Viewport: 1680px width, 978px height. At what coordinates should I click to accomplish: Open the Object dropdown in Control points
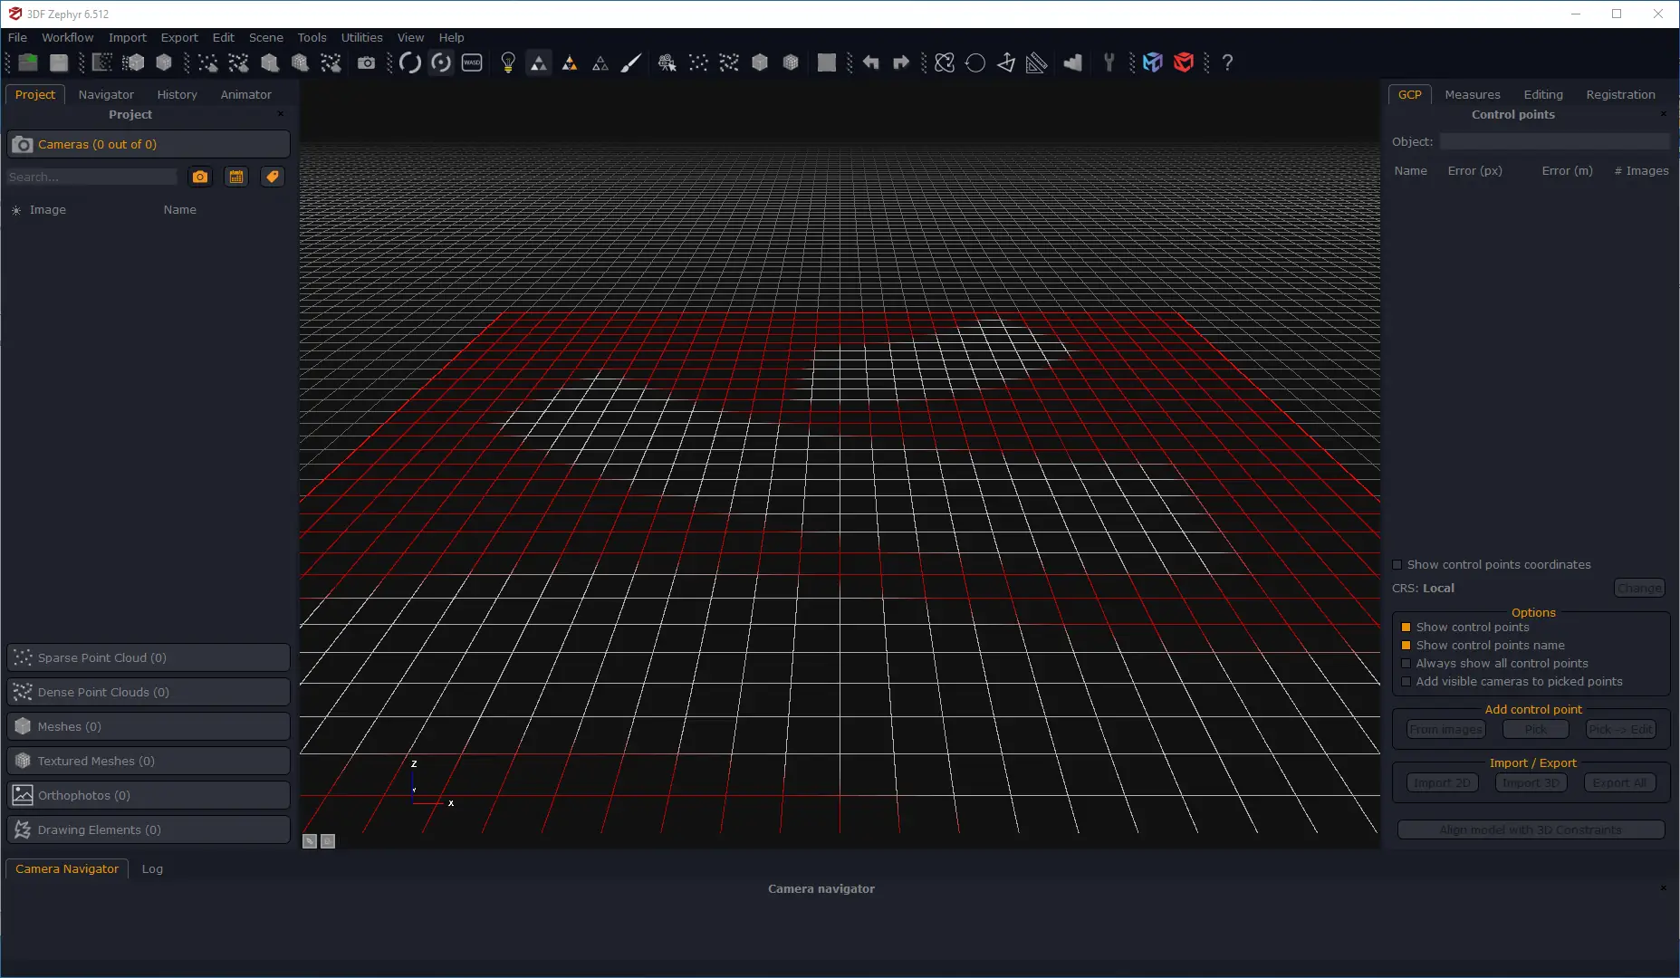[x=1553, y=142]
